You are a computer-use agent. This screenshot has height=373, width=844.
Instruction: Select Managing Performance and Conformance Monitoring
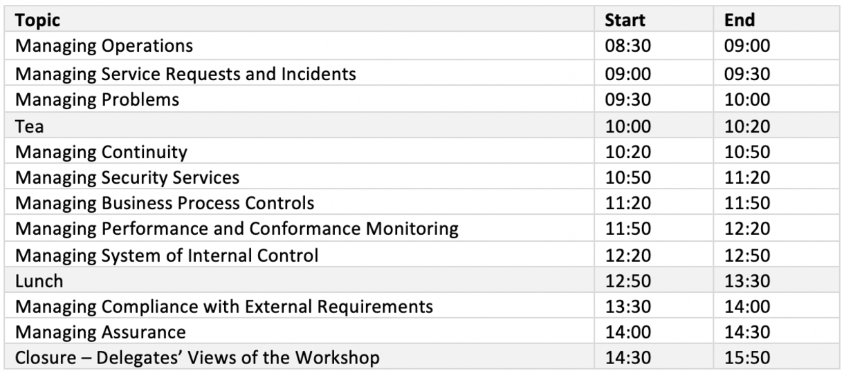(x=237, y=229)
